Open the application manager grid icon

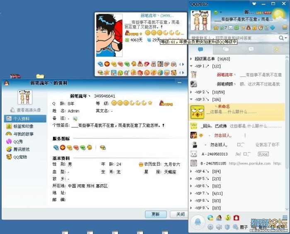click(285, 217)
